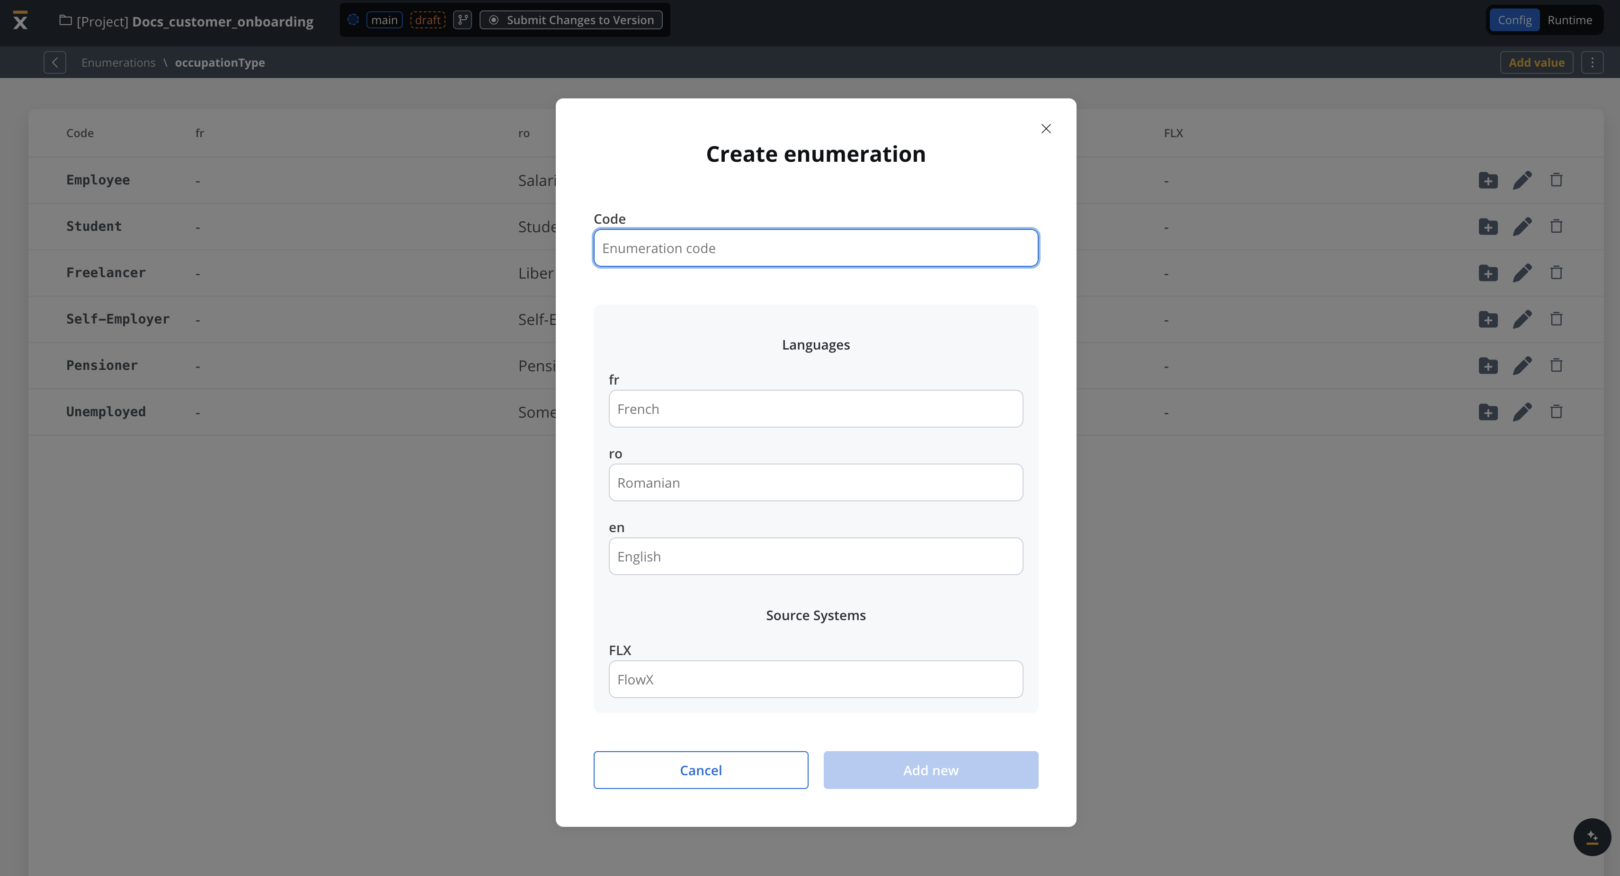Screen dimensions: 1620x876
Task: Select the main branch tag
Action: click(x=384, y=20)
